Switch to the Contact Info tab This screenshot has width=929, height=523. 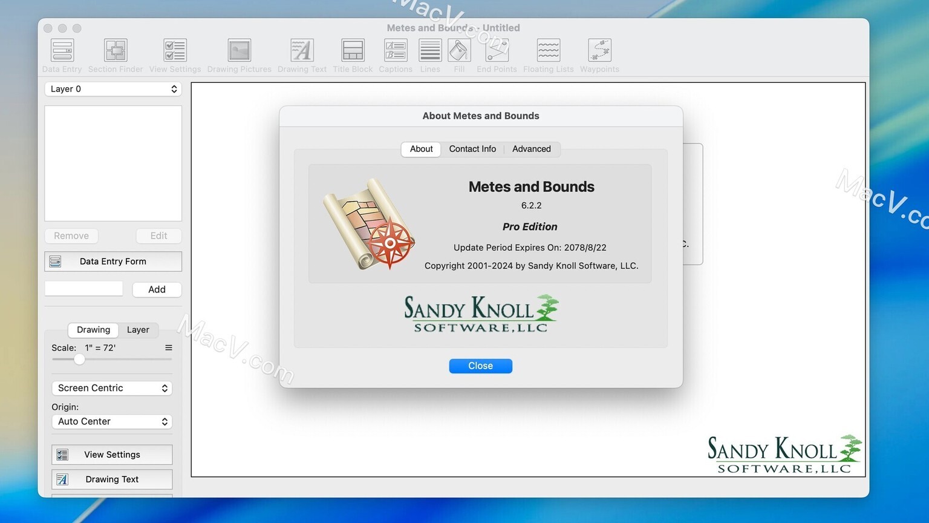click(x=472, y=149)
